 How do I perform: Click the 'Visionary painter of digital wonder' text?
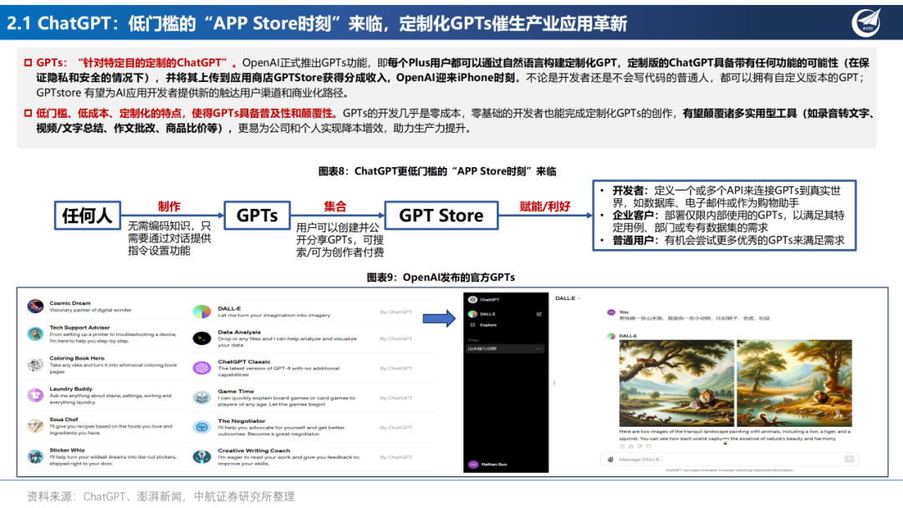[x=90, y=310]
